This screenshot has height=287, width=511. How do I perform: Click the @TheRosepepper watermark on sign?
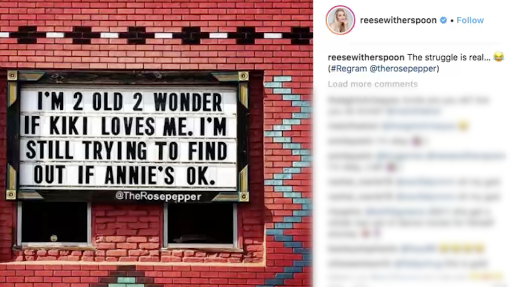(158, 196)
